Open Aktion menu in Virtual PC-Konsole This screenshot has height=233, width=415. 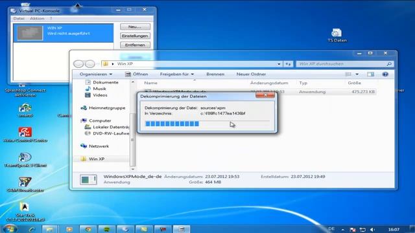click(37, 19)
